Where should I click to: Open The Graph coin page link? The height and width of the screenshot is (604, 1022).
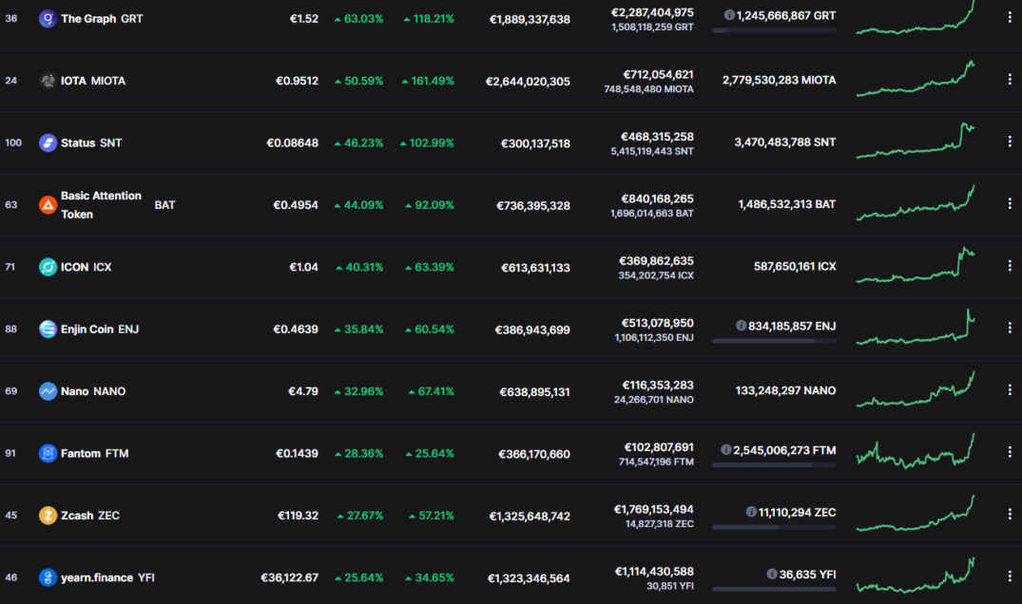pyautogui.click(x=102, y=19)
